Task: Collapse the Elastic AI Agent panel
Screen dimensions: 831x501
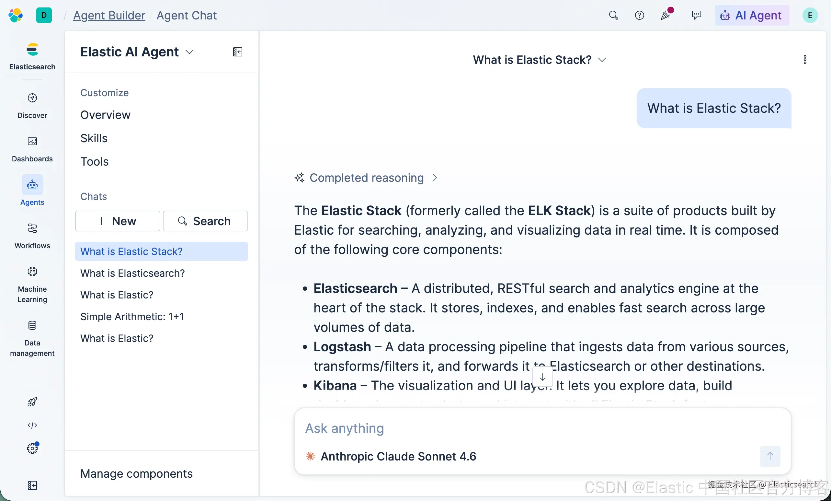Action: (x=238, y=52)
